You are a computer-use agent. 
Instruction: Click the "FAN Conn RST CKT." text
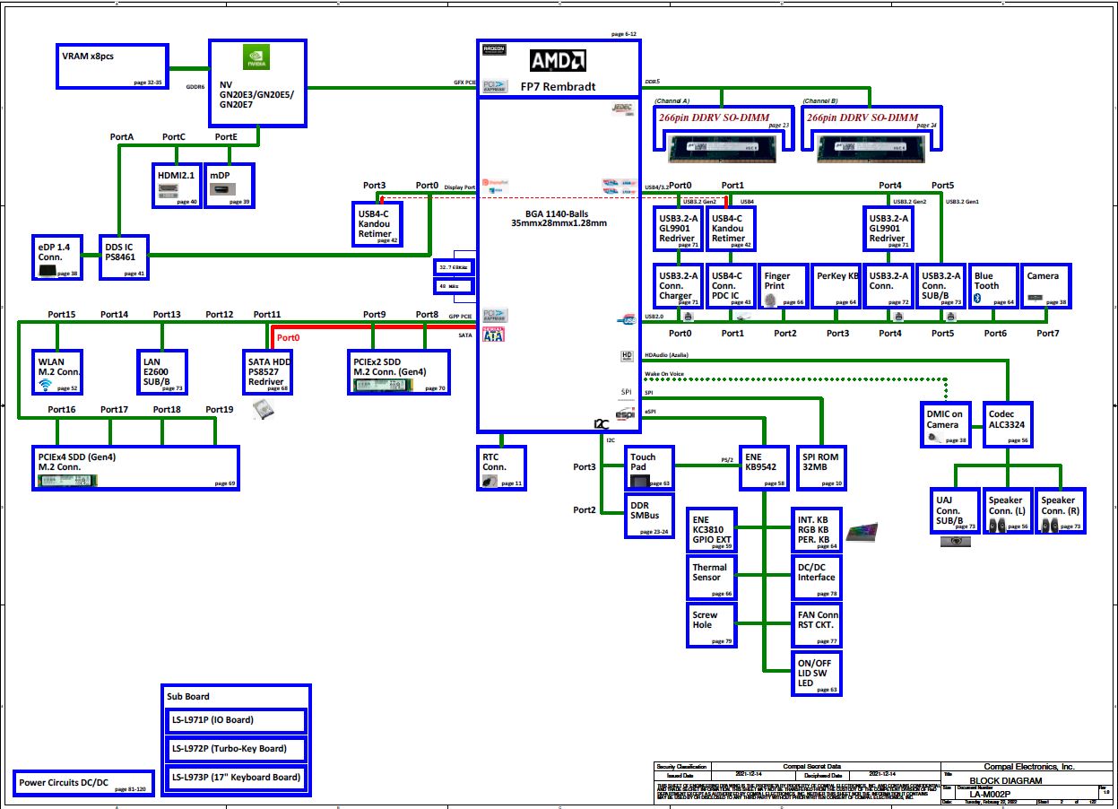819,620
